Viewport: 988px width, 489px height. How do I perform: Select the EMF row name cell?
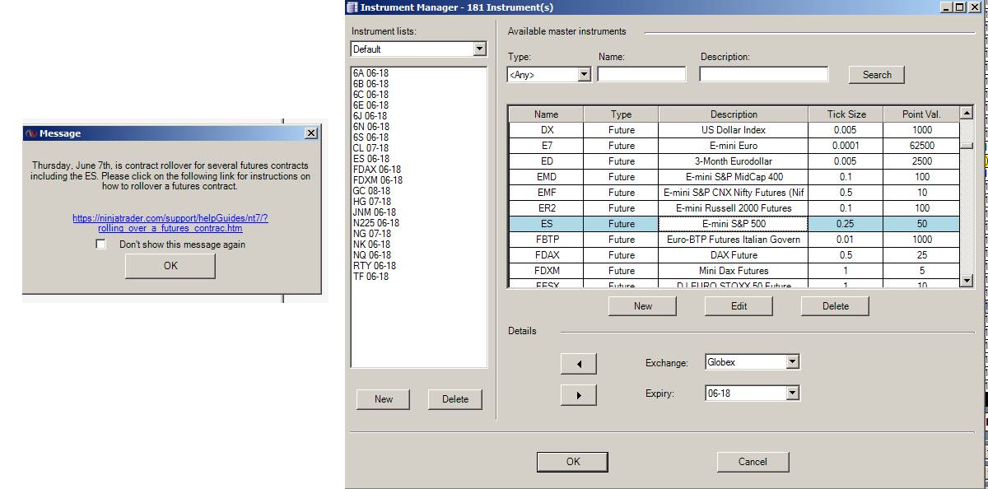pyautogui.click(x=546, y=193)
